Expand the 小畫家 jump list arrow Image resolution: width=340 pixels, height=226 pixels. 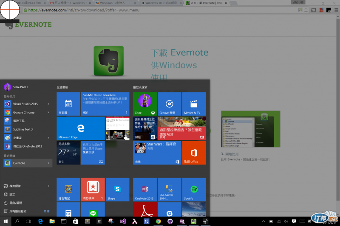pyautogui.click(x=48, y=138)
